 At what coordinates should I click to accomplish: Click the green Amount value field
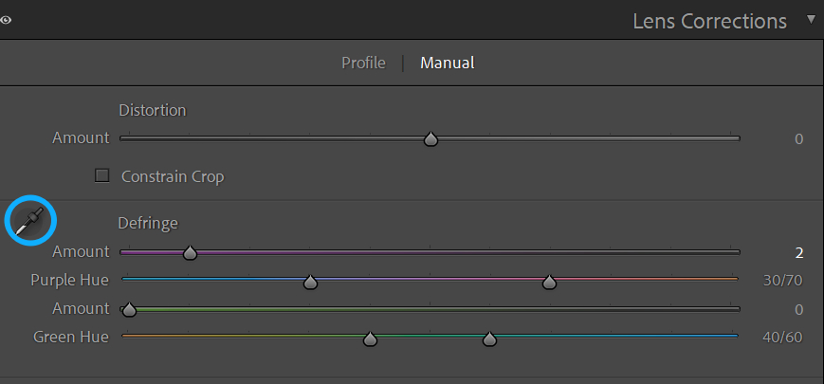pos(798,310)
